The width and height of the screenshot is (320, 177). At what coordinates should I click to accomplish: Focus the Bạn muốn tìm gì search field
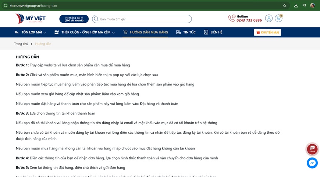pos(142,19)
